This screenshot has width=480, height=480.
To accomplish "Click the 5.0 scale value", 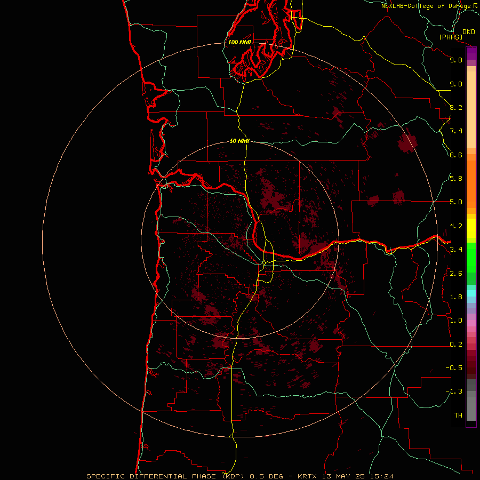I will tap(456, 202).
